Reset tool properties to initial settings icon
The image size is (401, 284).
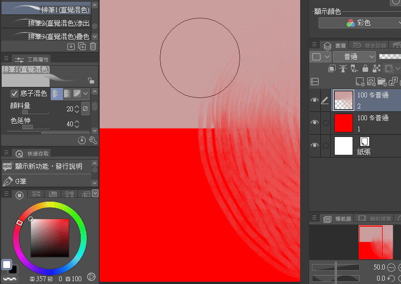point(81,140)
